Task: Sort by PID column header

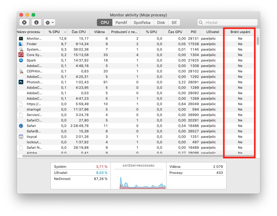Action: click(193, 32)
